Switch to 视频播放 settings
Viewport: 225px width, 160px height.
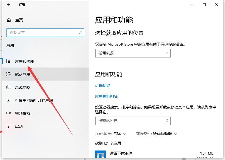(x=45, y=113)
